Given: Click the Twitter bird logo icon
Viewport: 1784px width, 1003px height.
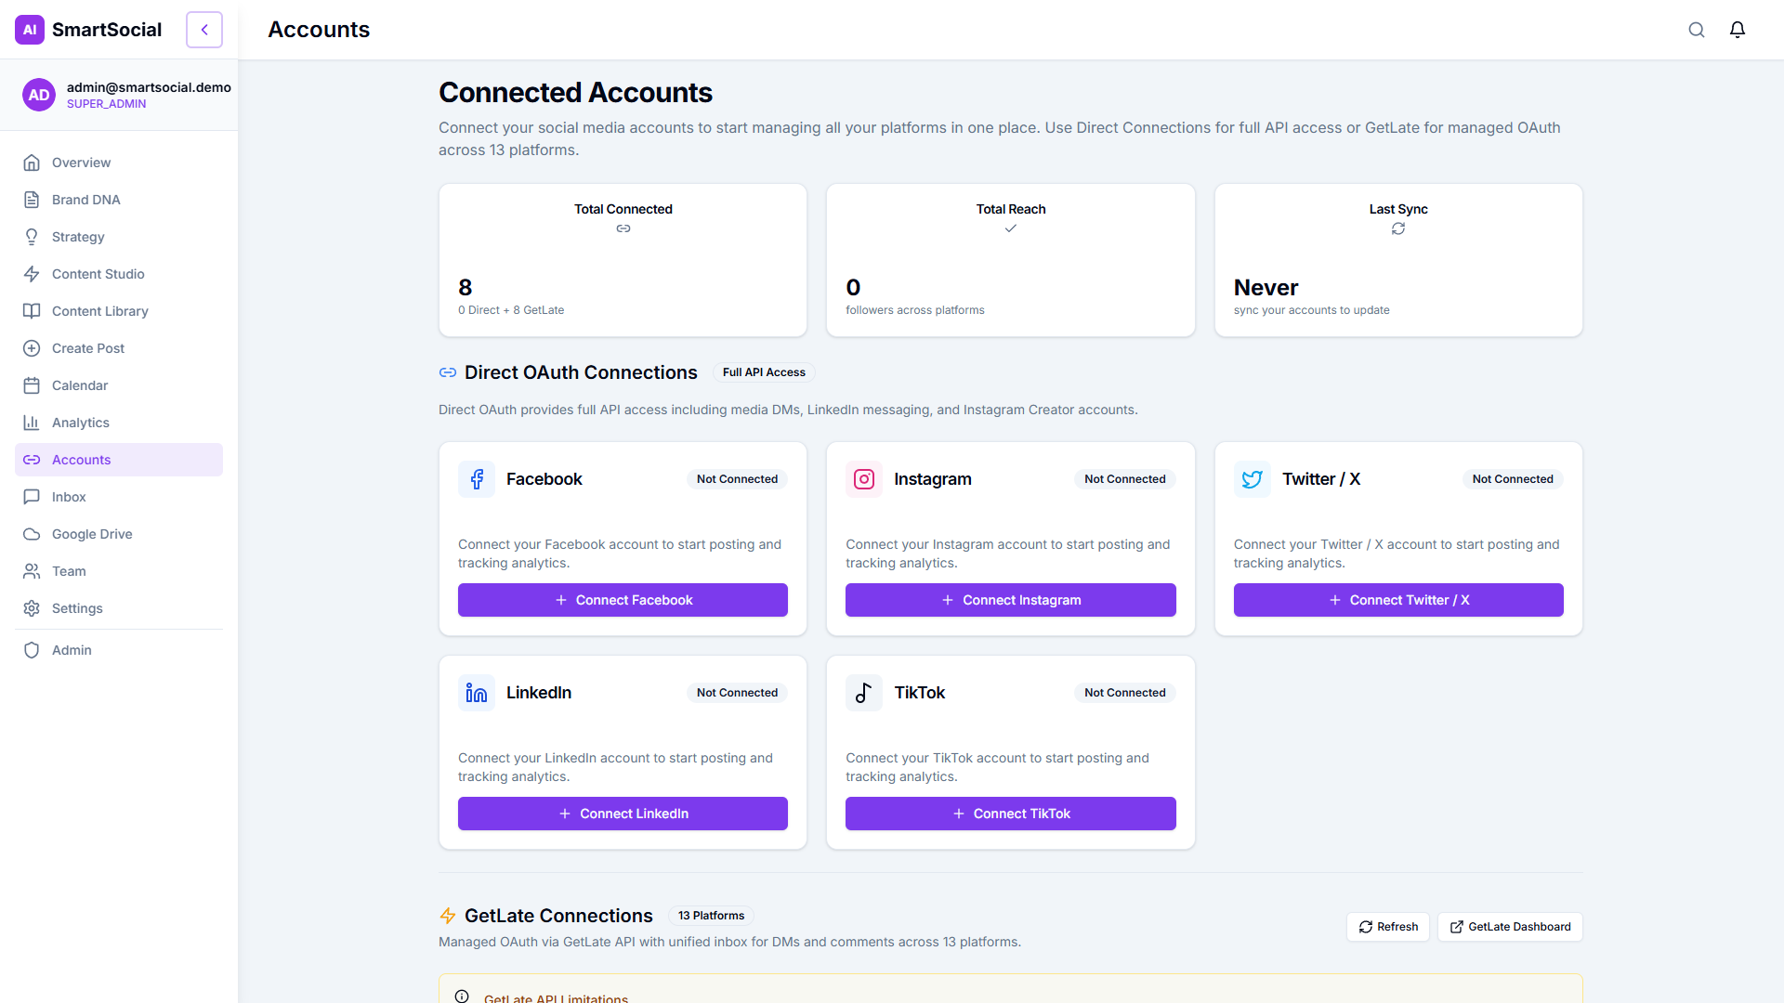Looking at the screenshot, I should coord(1253,479).
